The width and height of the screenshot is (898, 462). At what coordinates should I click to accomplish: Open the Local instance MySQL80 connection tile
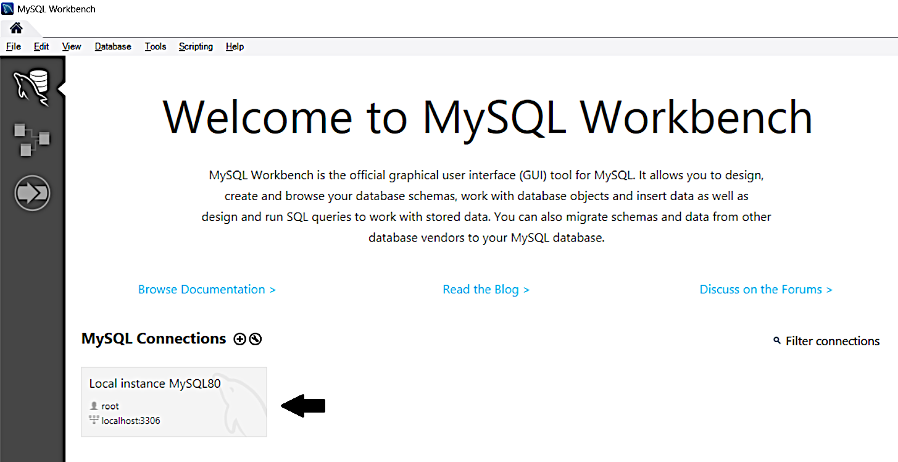(x=174, y=402)
